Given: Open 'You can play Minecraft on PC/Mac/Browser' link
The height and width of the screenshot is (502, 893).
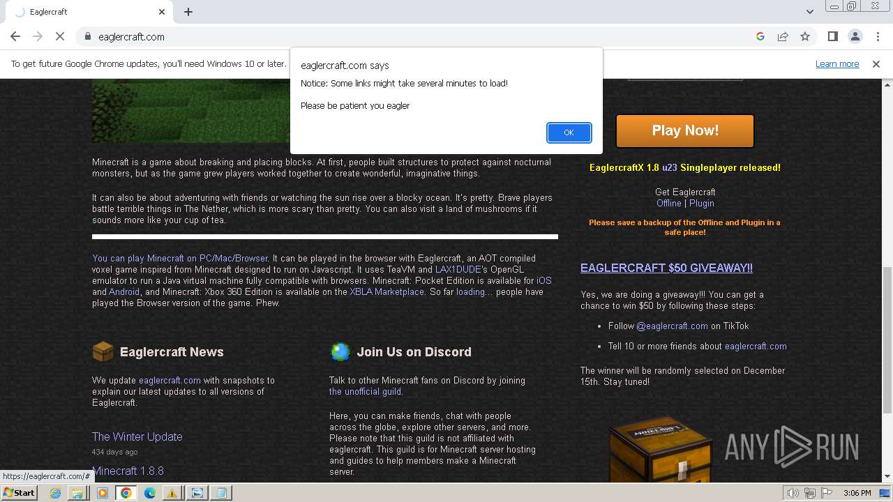Looking at the screenshot, I should coord(180,258).
